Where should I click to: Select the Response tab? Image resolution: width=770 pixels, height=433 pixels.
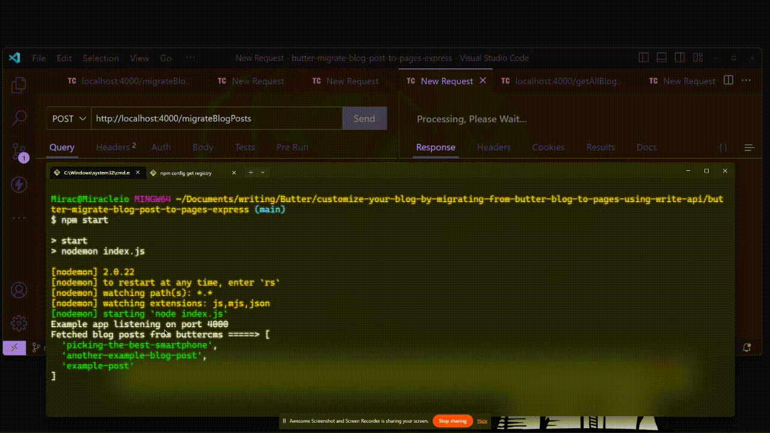(x=436, y=147)
